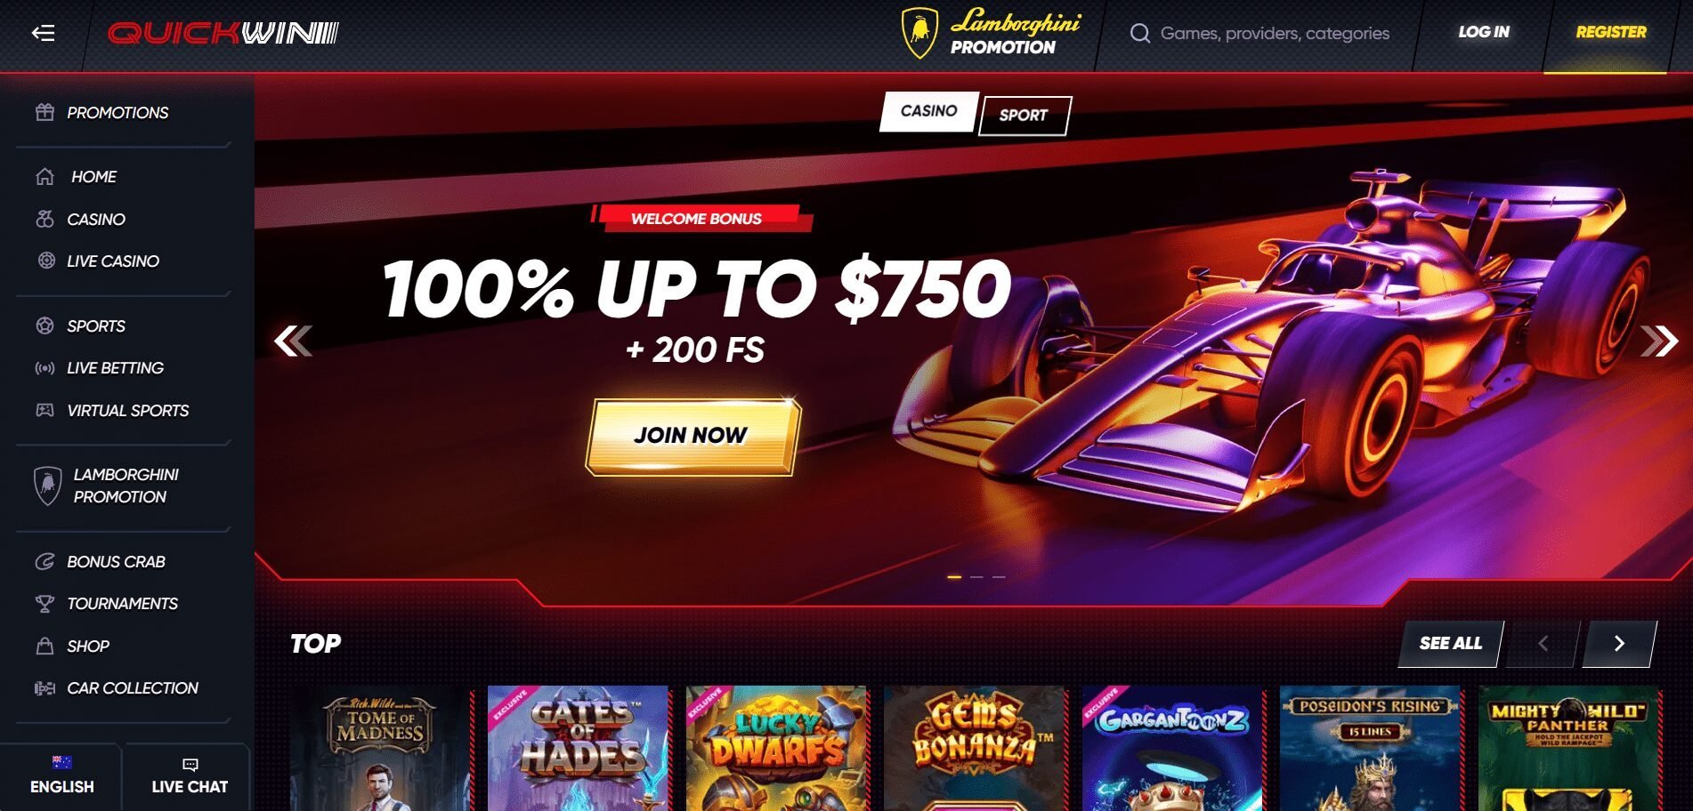Click the search magnifier icon
This screenshot has width=1693, height=811.
click(x=1139, y=34)
